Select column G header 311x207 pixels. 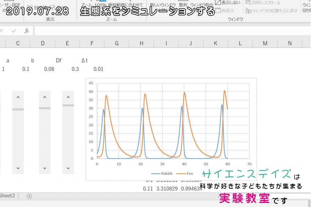click(x=117, y=43)
